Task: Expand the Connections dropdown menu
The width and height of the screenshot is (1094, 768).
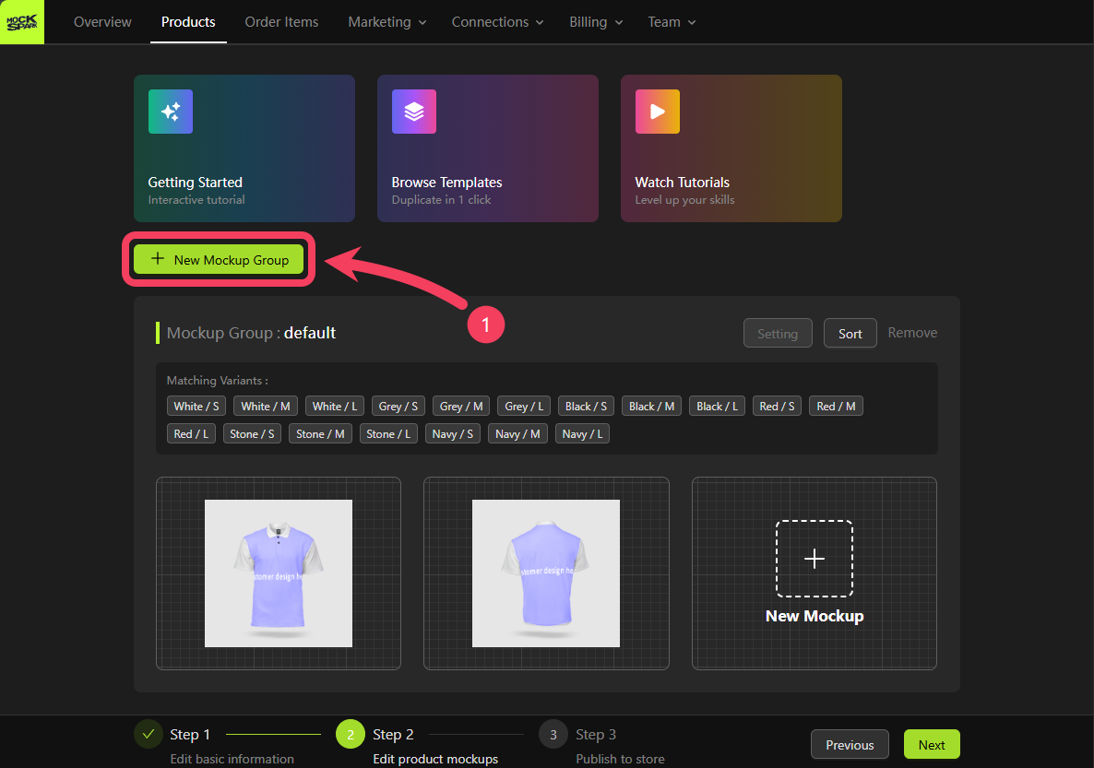Action: click(497, 22)
